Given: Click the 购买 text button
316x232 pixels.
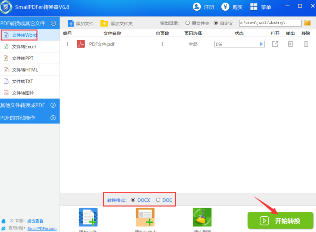Looking at the screenshot, I should 237,7.
